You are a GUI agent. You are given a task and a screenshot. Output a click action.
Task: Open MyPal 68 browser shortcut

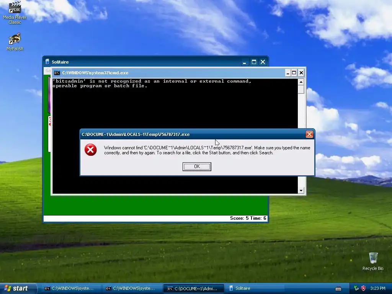(x=15, y=42)
